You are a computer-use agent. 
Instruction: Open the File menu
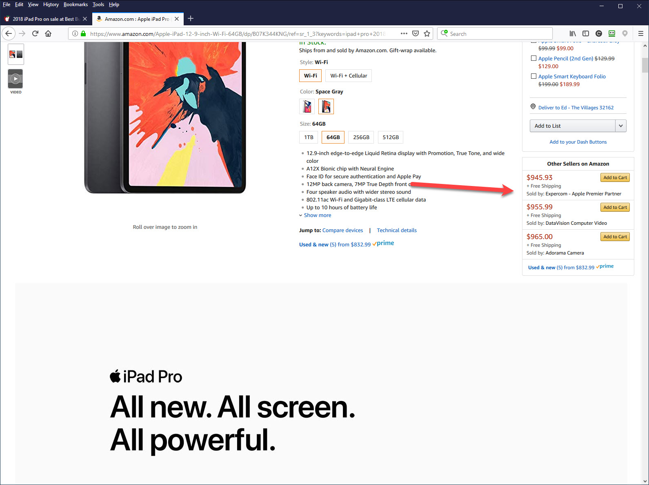click(7, 4)
